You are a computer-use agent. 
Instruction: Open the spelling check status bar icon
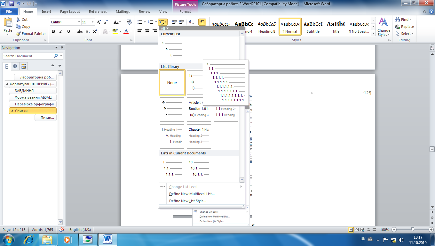(x=61, y=229)
